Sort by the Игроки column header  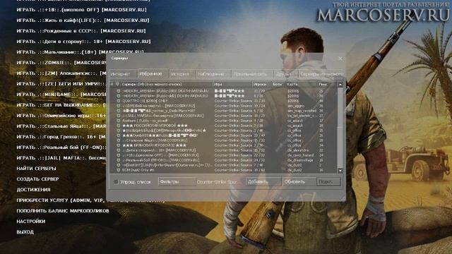[x=262, y=85]
